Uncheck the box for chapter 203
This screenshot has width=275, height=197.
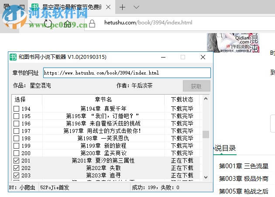pyautogui.click(x=16, y=176)
